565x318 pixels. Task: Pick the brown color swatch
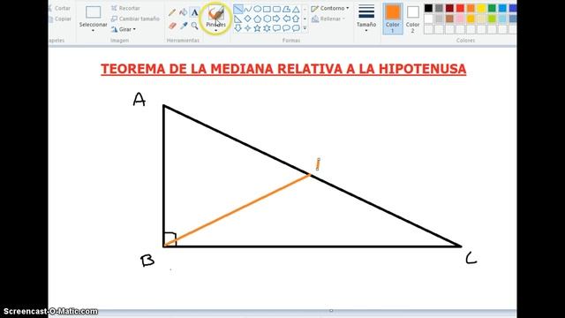click(449, 19)
